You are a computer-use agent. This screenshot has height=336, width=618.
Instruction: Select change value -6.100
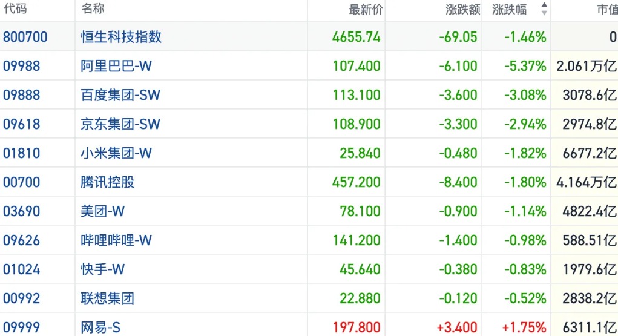pos(458,66)
